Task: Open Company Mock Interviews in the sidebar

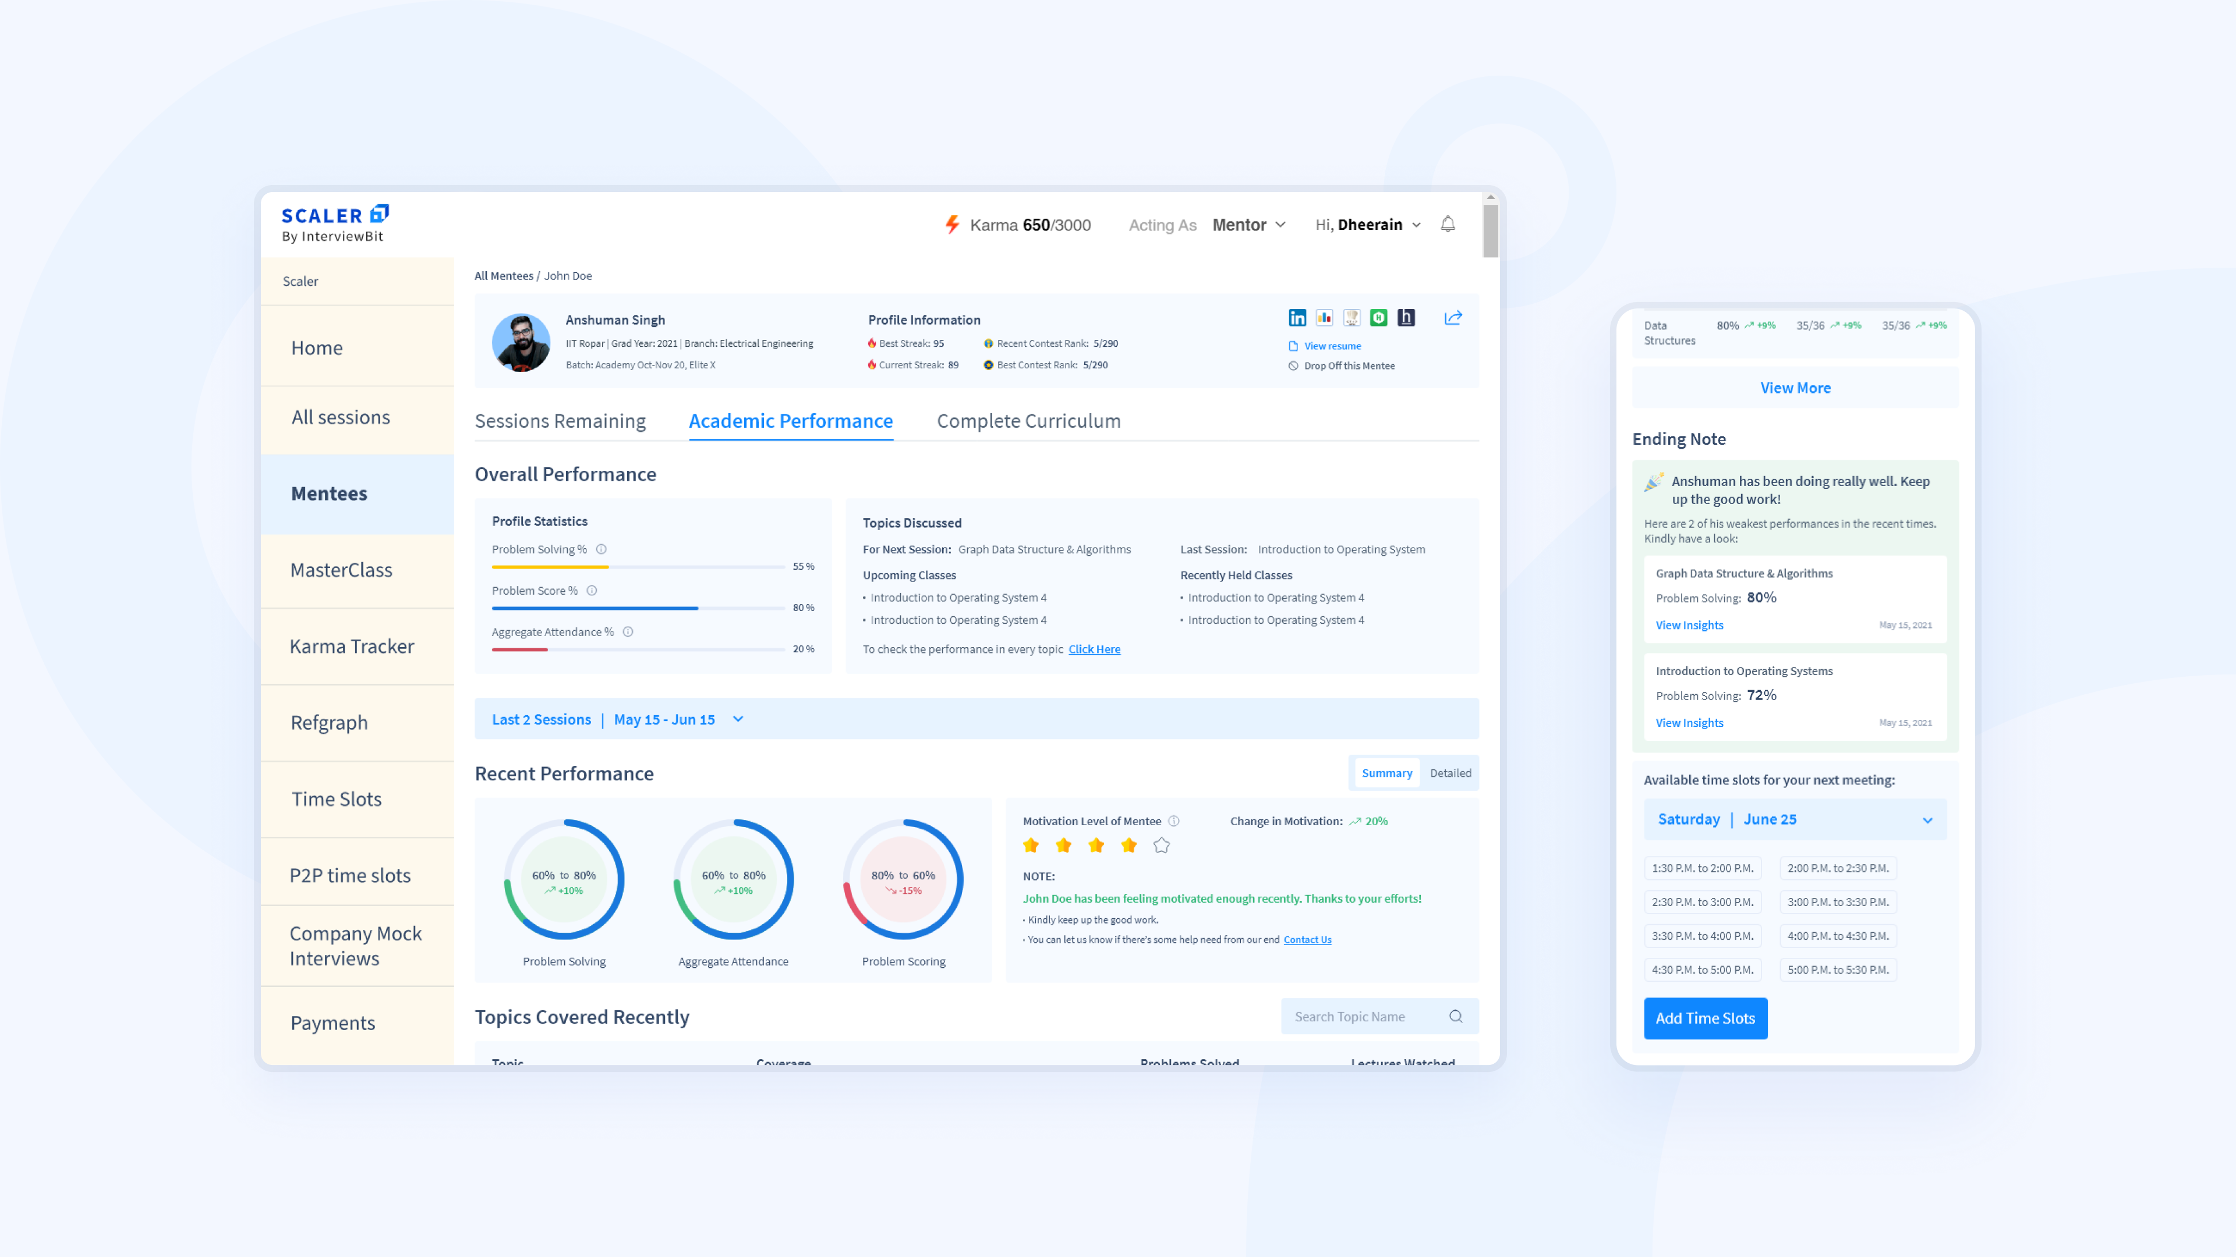Action: pyautogui.click(x=357, y=946)
